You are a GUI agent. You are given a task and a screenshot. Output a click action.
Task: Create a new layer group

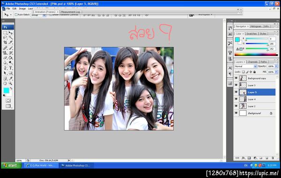tap(261, 158)
